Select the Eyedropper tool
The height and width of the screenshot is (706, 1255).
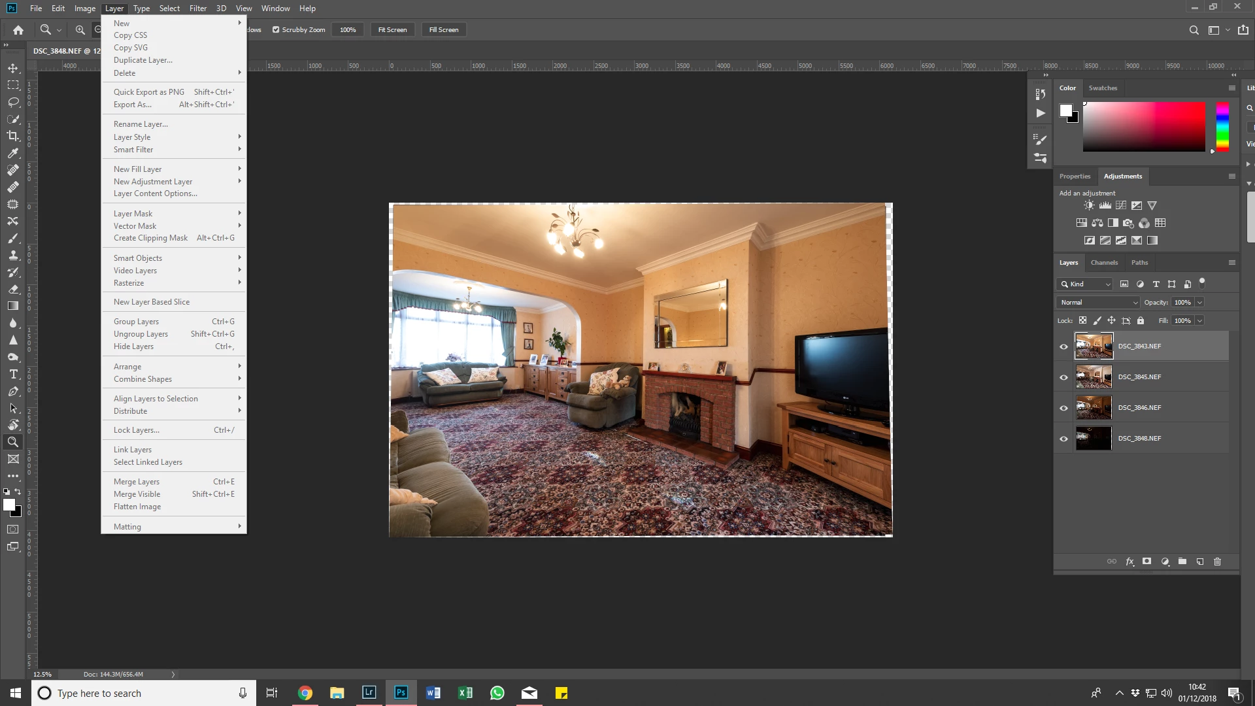point(13,153)
